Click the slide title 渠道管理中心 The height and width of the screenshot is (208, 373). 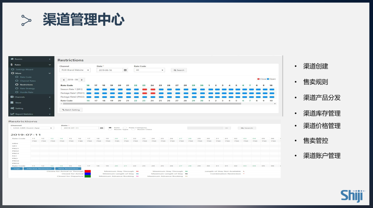tap(84, 19)
